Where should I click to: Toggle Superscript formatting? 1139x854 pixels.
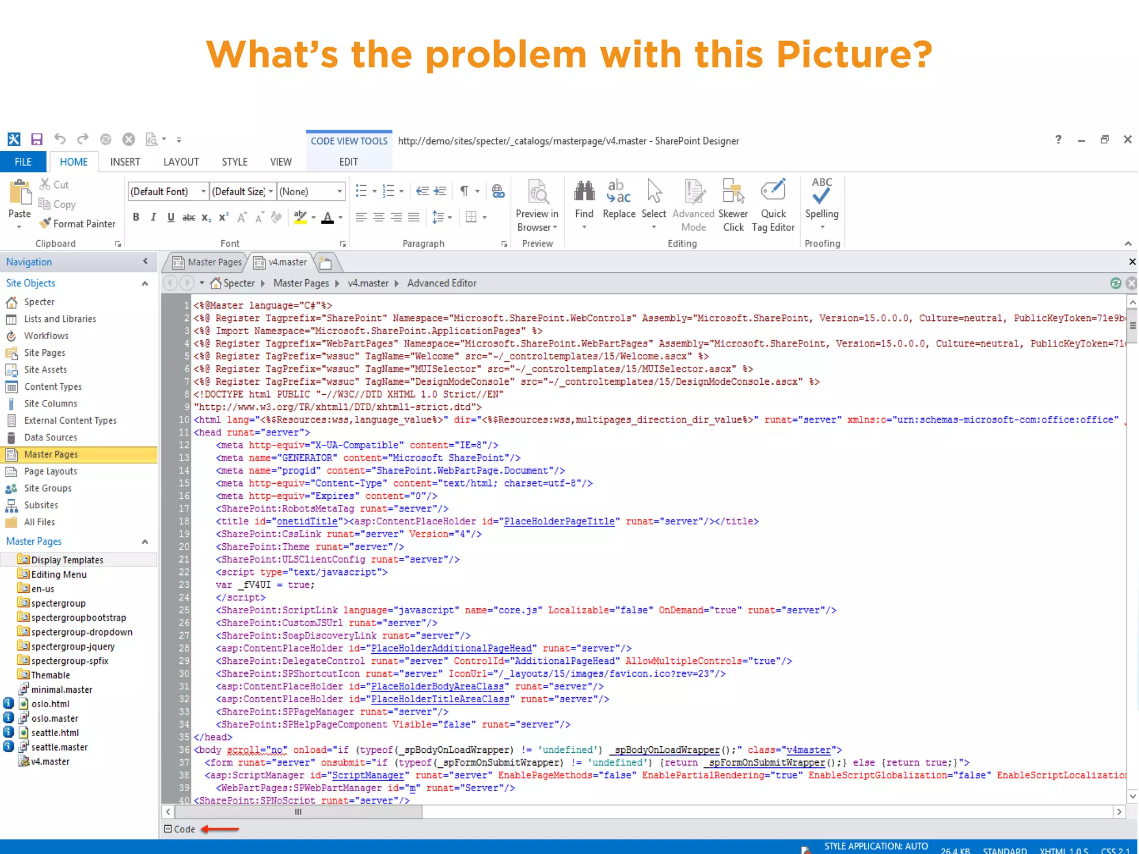click(x=224, y=217)
